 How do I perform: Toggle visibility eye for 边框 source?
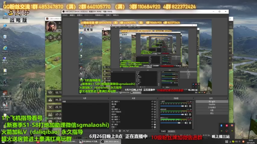tap(152, 107)
